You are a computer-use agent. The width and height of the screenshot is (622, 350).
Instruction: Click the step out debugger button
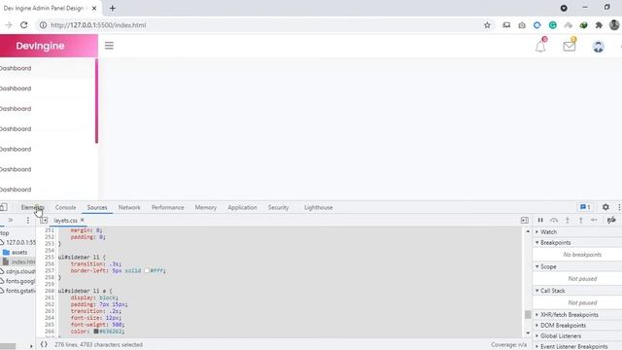[x=581, y=221]
